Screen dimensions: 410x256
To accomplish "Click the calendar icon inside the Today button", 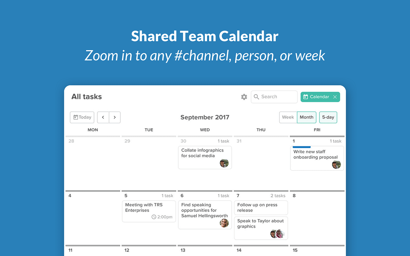I will point(76,117).
